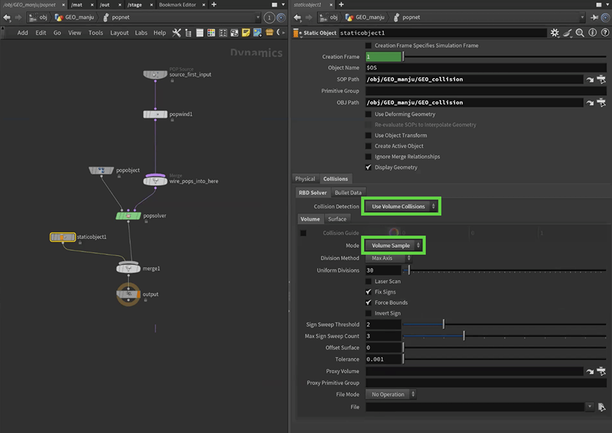The image size is (612, 433).
Task: Expand the File Mode dropdown
Action: [391, 394]
